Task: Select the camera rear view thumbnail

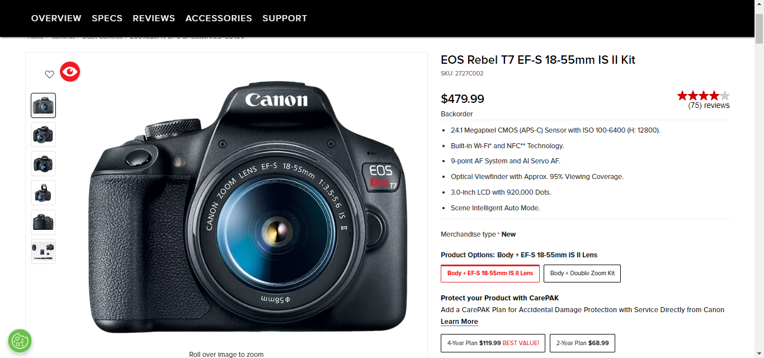Action: tap(43, 222)
